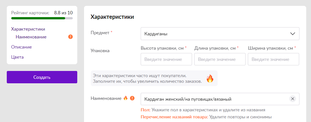This screenshot has height=122, width=311.
Task: Click the Упаковка row label
Action: tap(100, 51)
